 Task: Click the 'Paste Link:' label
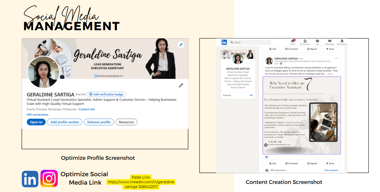141,177
